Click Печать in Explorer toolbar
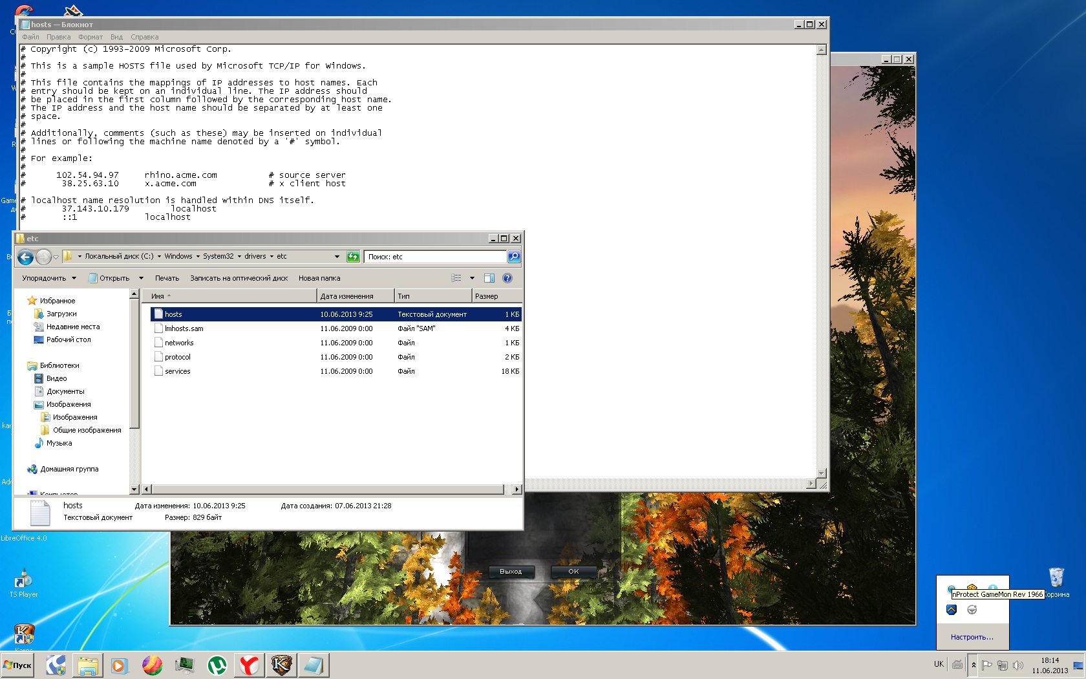1086x679 pixels. click(x=167, y=278)
